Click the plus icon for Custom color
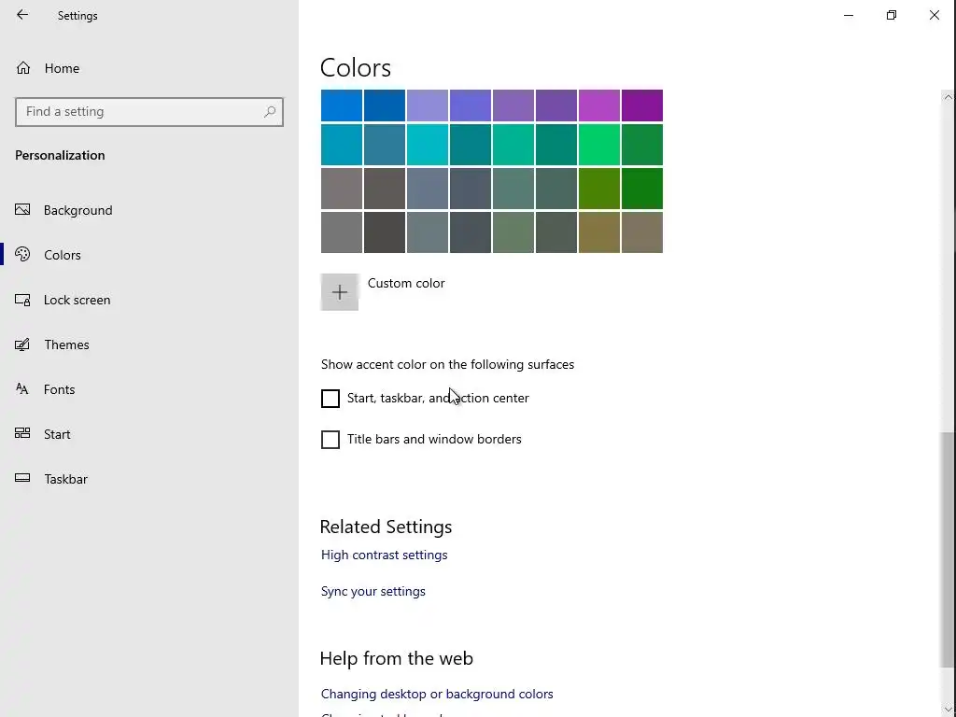The width and height of the screenshot is (956, 717). (340, 292)
